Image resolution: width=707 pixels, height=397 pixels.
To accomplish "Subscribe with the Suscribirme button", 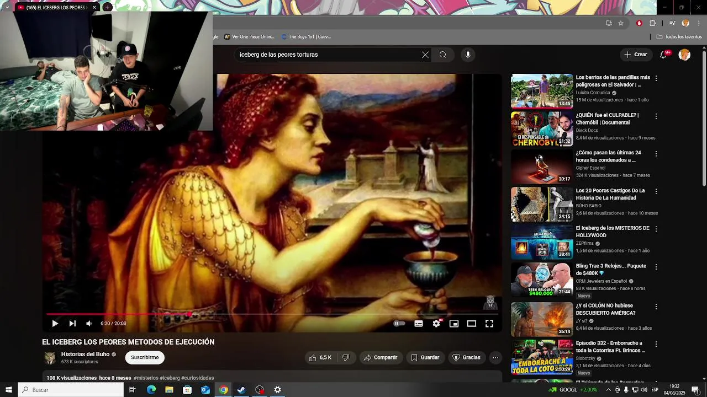I will 145,357.
